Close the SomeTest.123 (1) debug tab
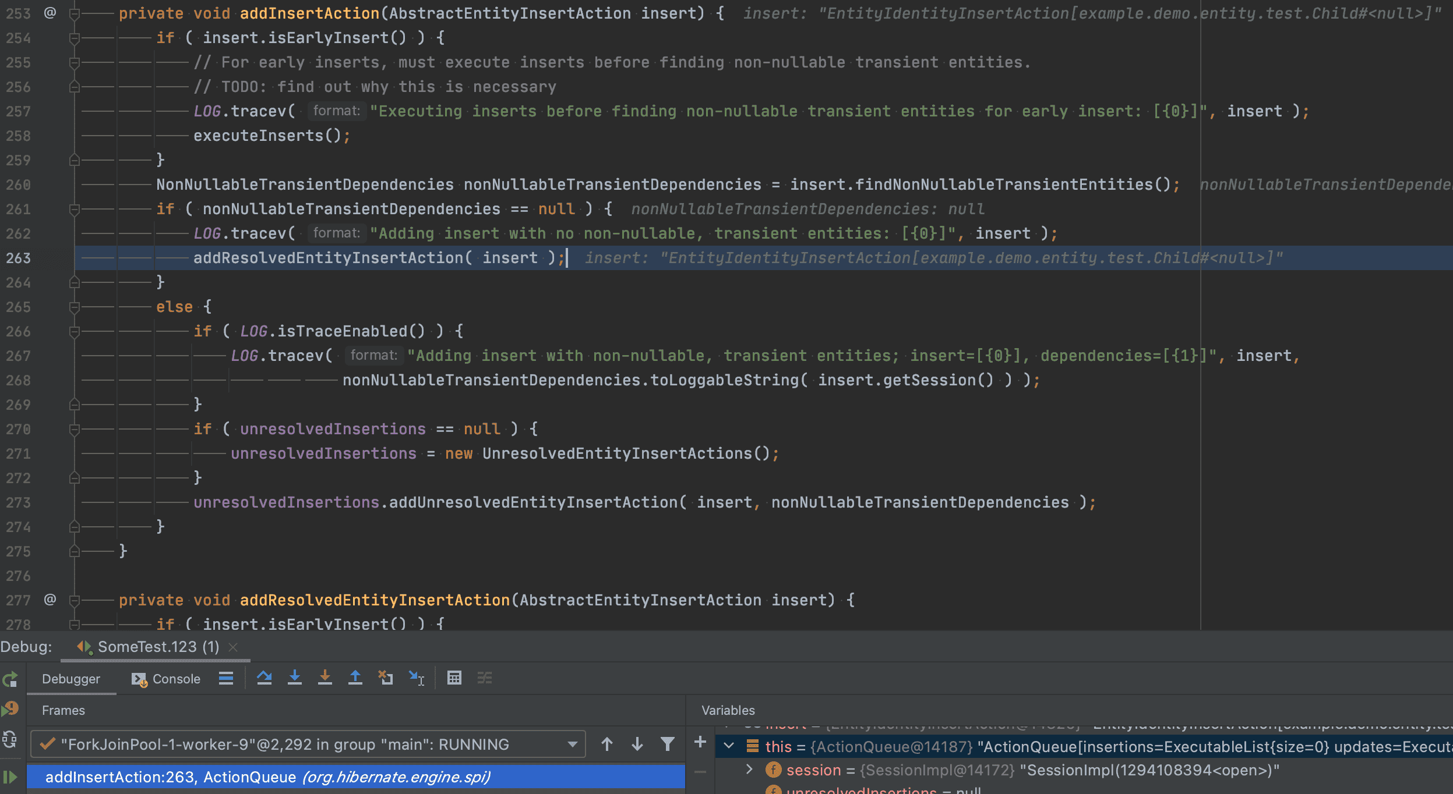1453x794 pixels. [x=233, y=647]
